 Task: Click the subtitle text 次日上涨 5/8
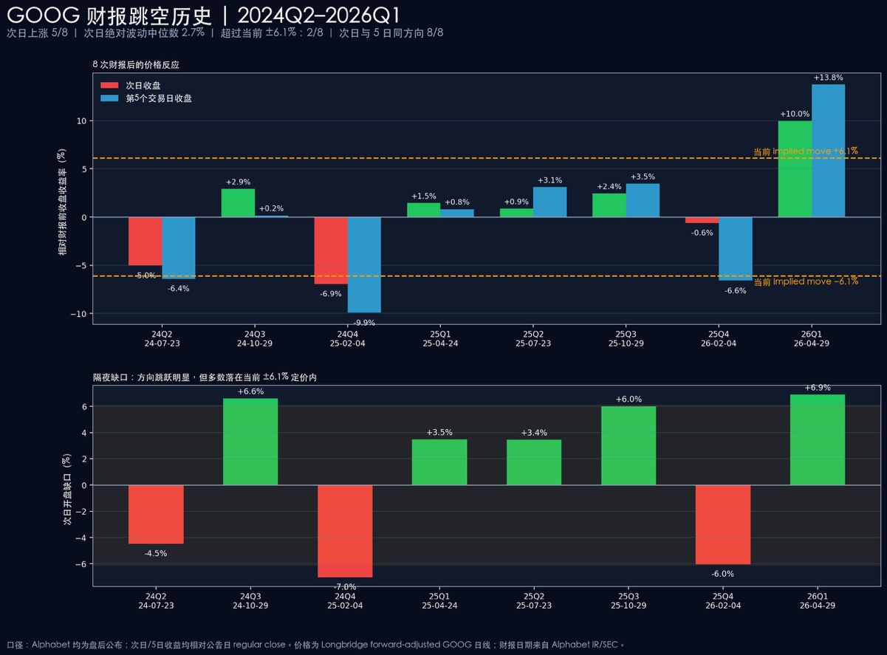(x=38, y=33)
